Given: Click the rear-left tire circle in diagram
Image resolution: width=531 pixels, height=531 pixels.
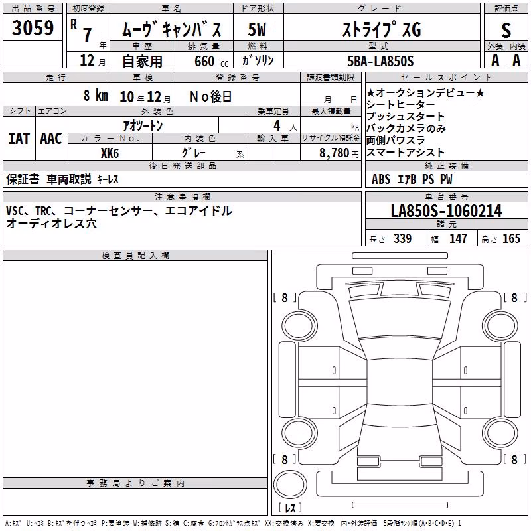Looking at the screenshot, I should [x=299, y=433].
